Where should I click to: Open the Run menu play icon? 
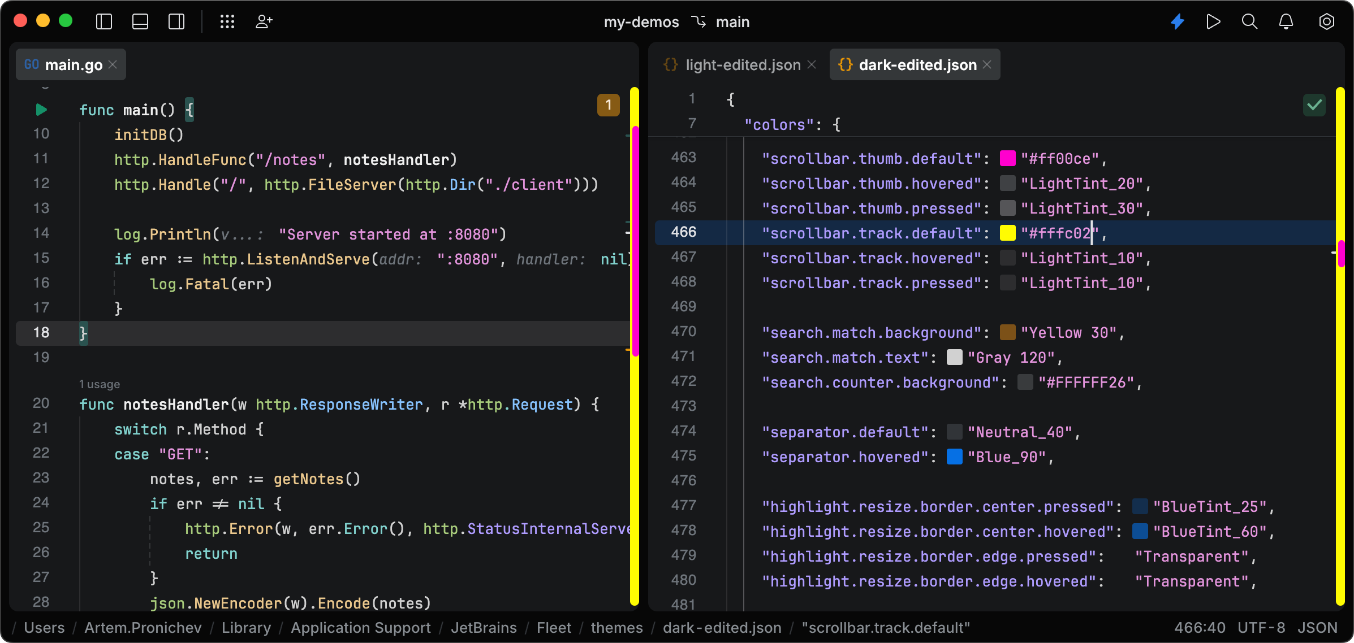click(1213, 21)
